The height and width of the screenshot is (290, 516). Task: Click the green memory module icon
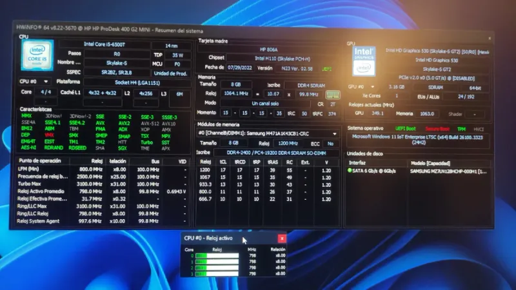coord(332,95)
